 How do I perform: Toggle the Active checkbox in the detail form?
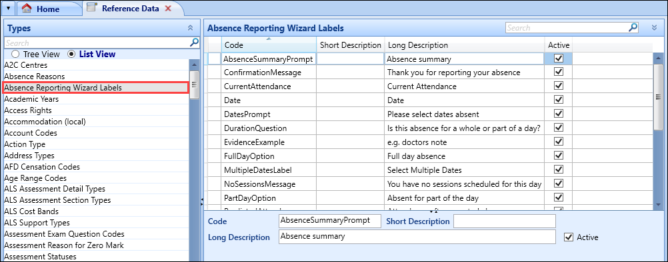click(x=568, y=237)
